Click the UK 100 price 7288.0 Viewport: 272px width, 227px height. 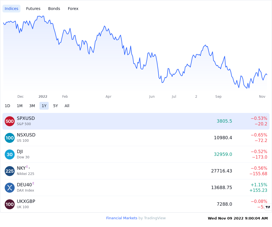coord(224,204)
